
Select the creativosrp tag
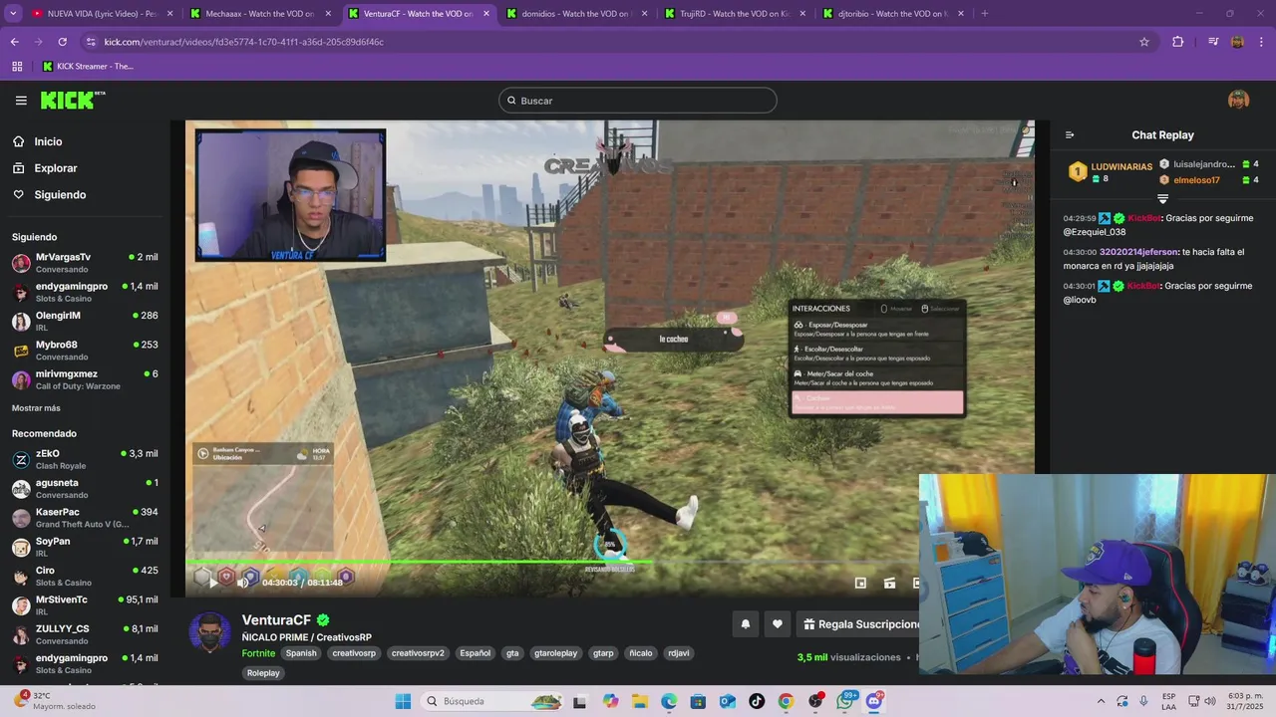(x=354, y=653)
